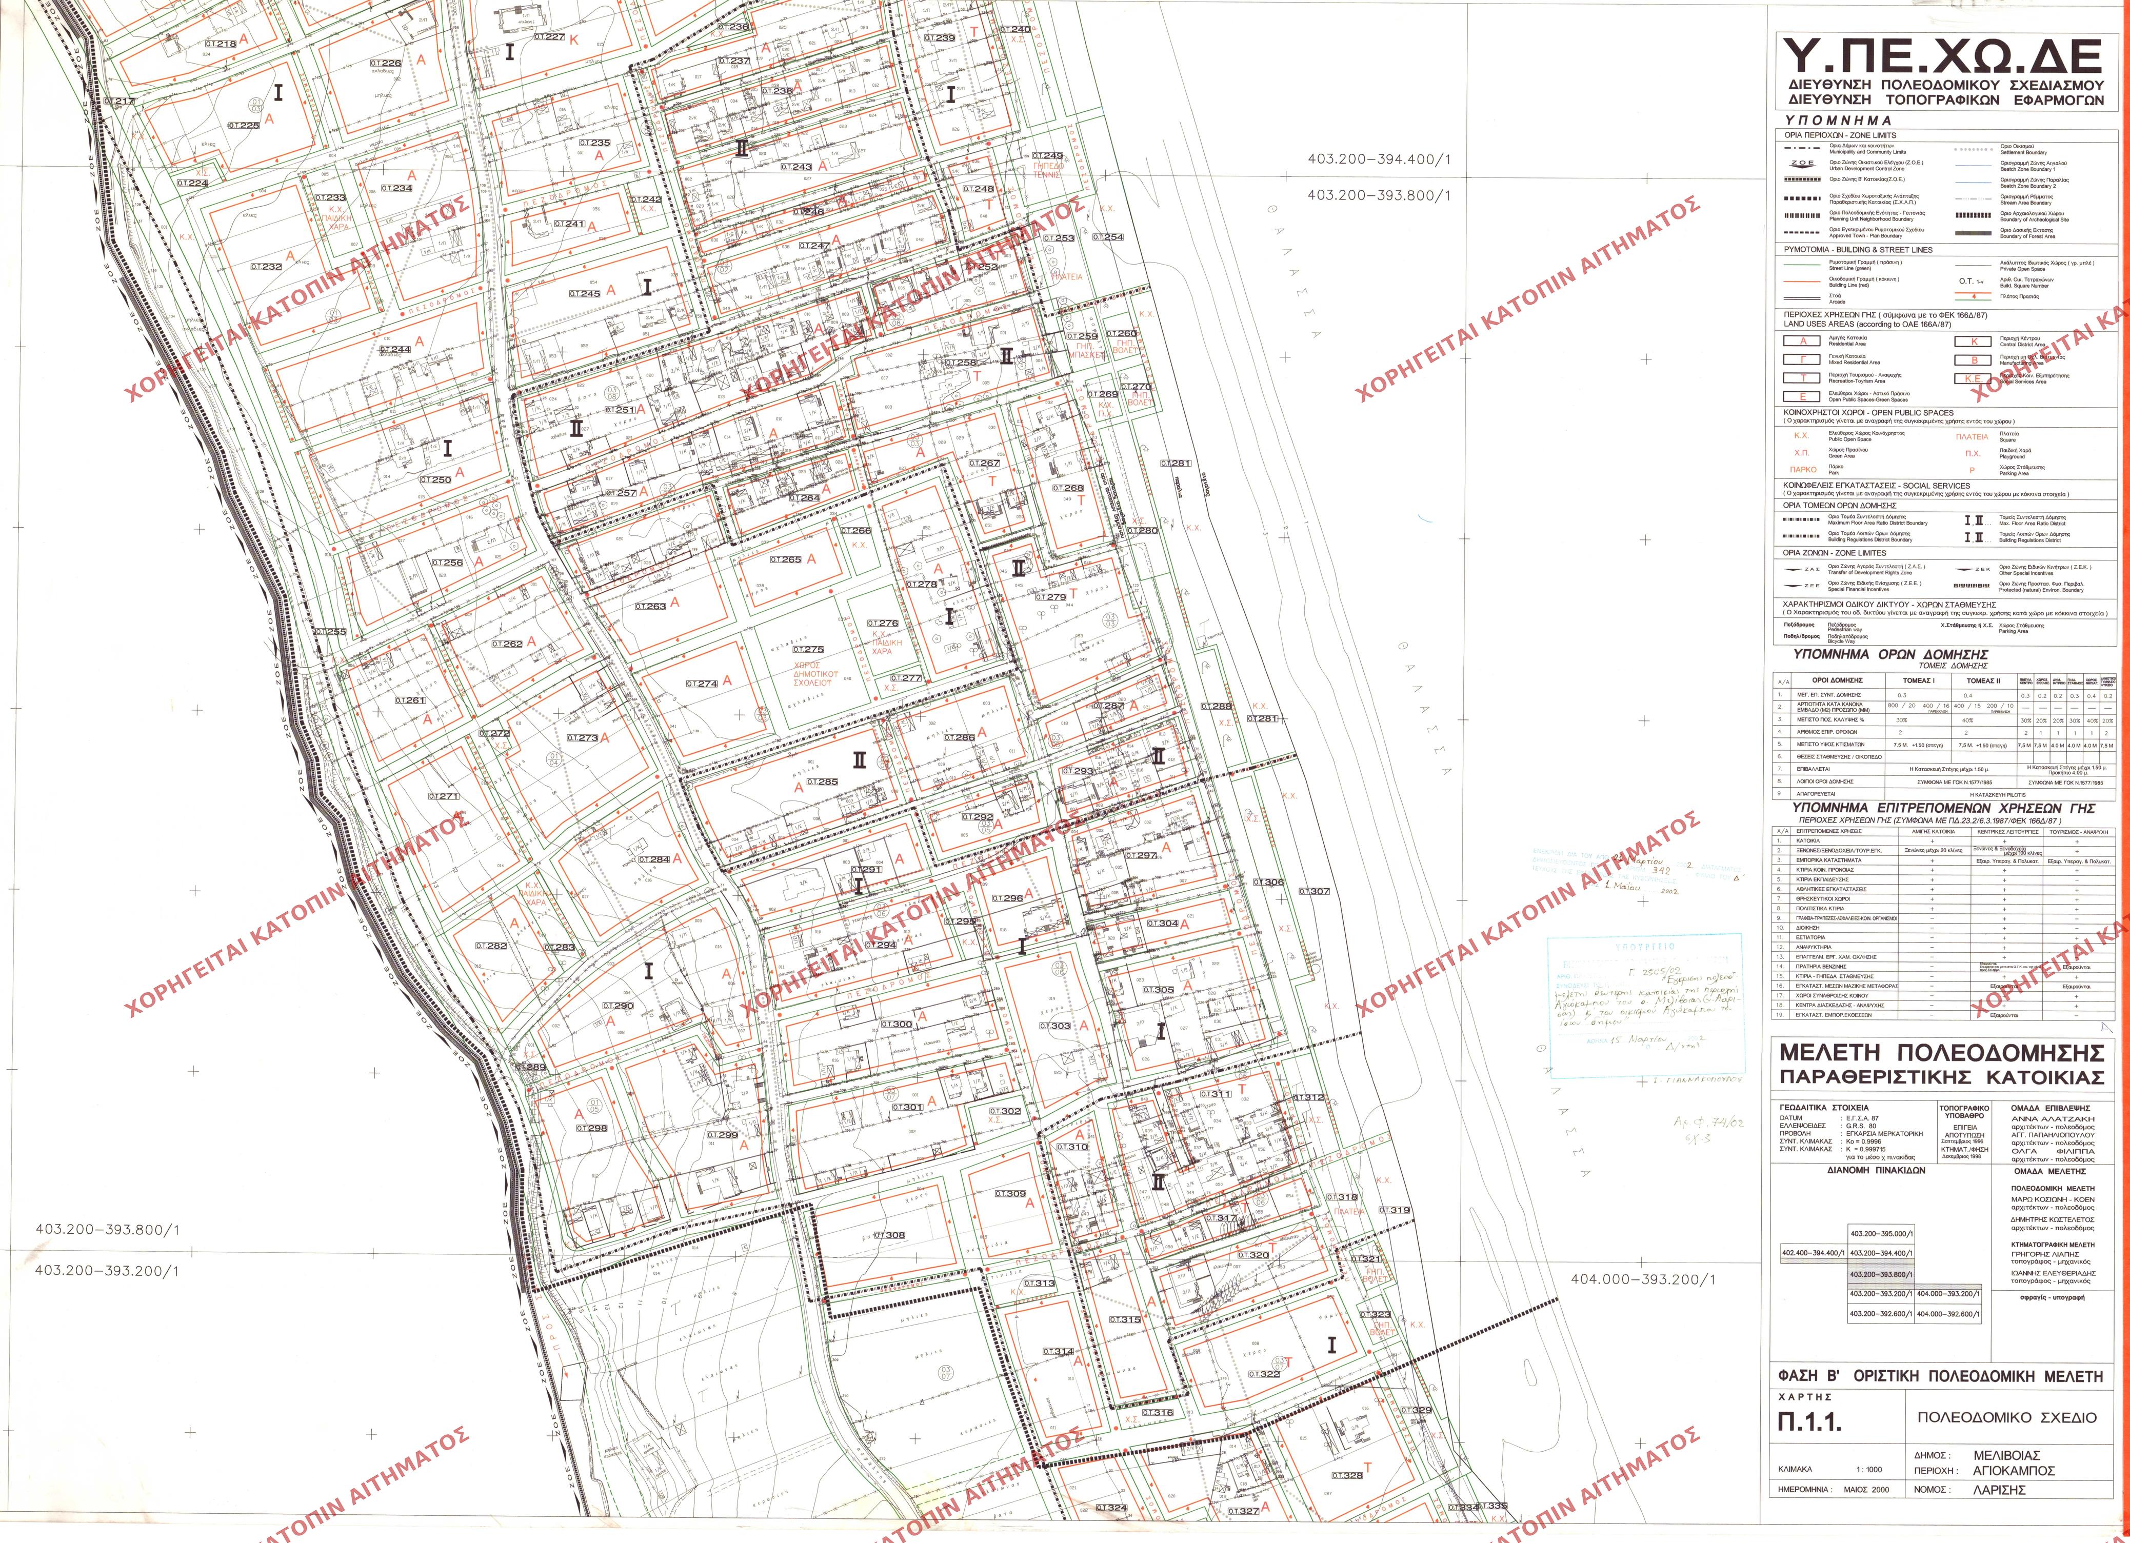
Task: Click block label O.T.303 on map
Action: [1054, 1027]
